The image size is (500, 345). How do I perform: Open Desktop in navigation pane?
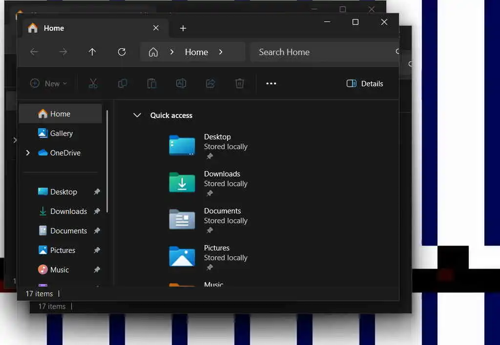[x=63, y=192]
